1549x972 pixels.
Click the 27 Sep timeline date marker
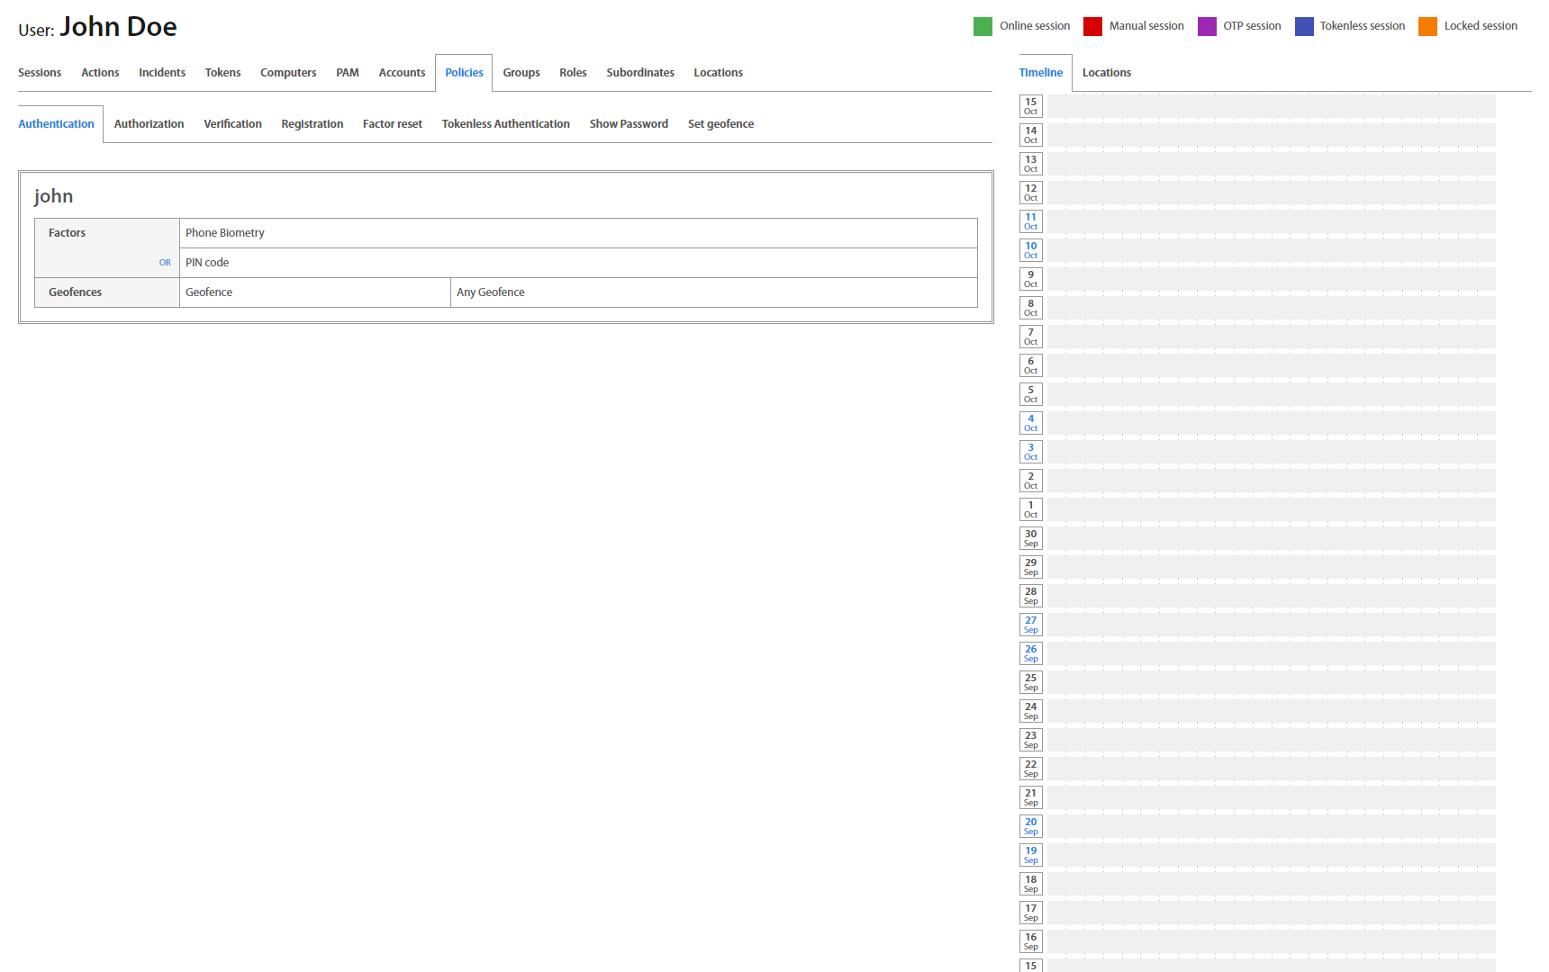tap(1030, 625)
